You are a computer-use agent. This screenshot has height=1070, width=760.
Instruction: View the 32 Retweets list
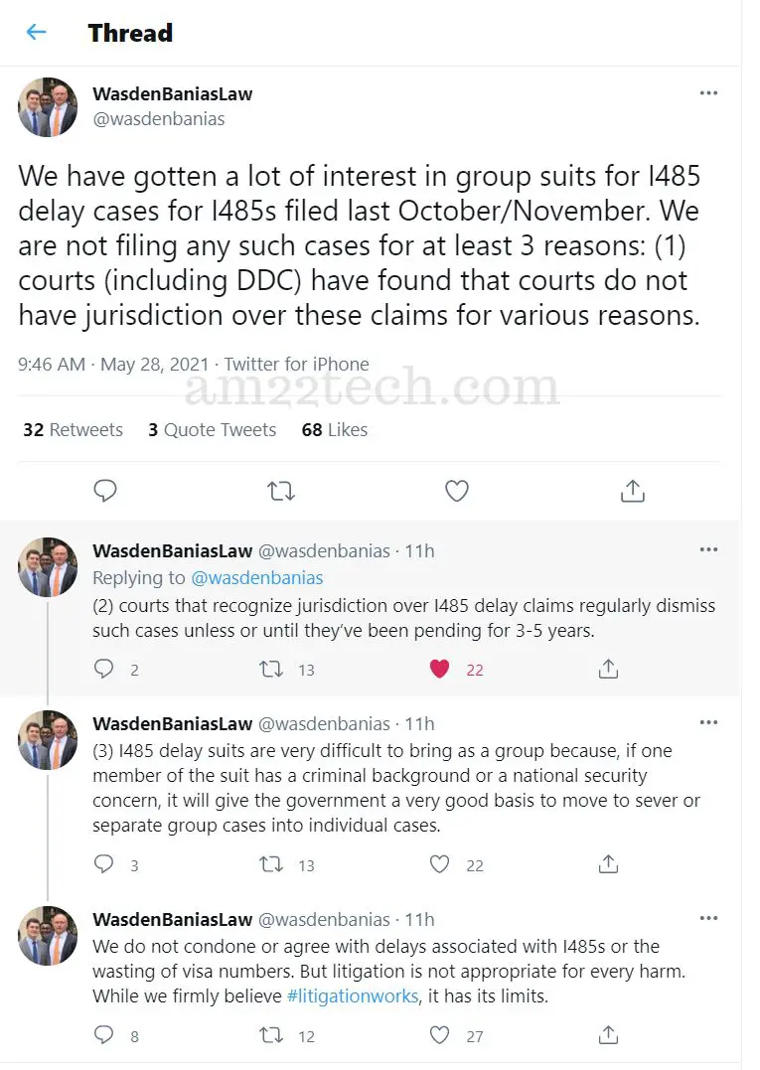(x=73, y=430)
